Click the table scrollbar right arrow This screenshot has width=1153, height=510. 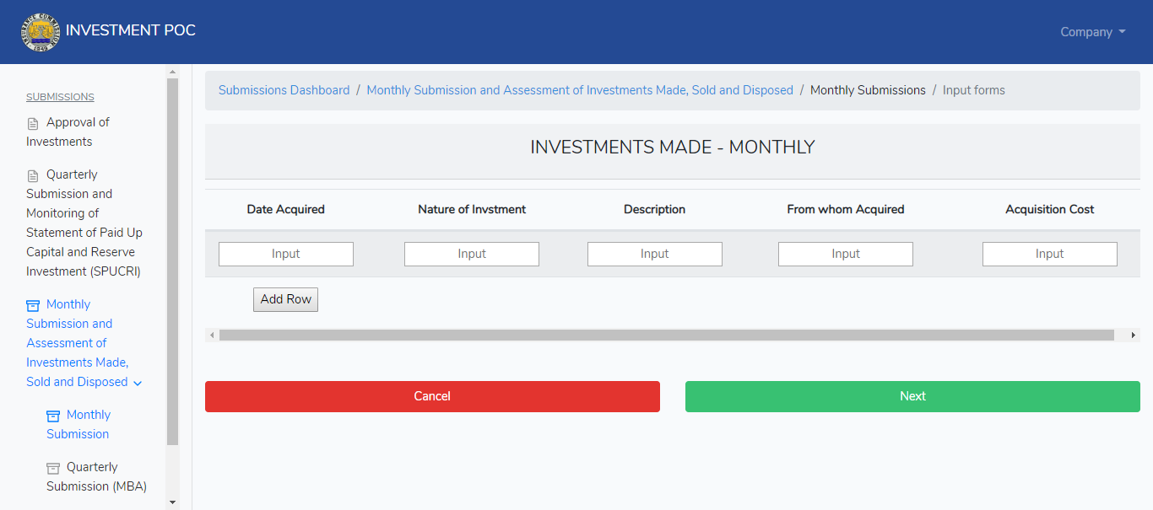coord(1133,335)
